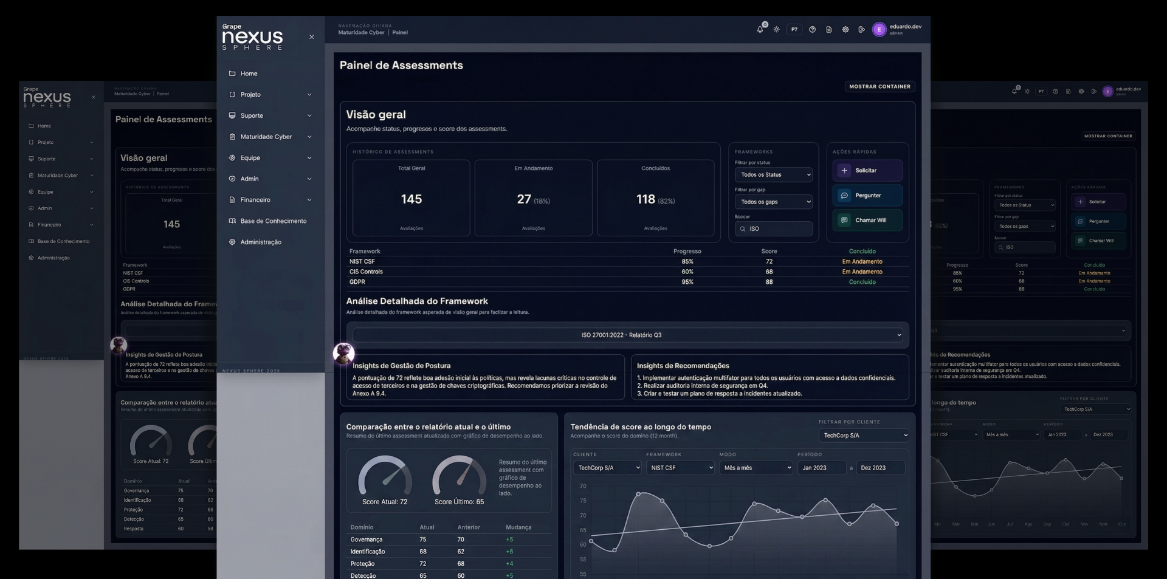Open Todos os Status dropdown, right window
The image size is (1167, 579).
coord(1025,205)
